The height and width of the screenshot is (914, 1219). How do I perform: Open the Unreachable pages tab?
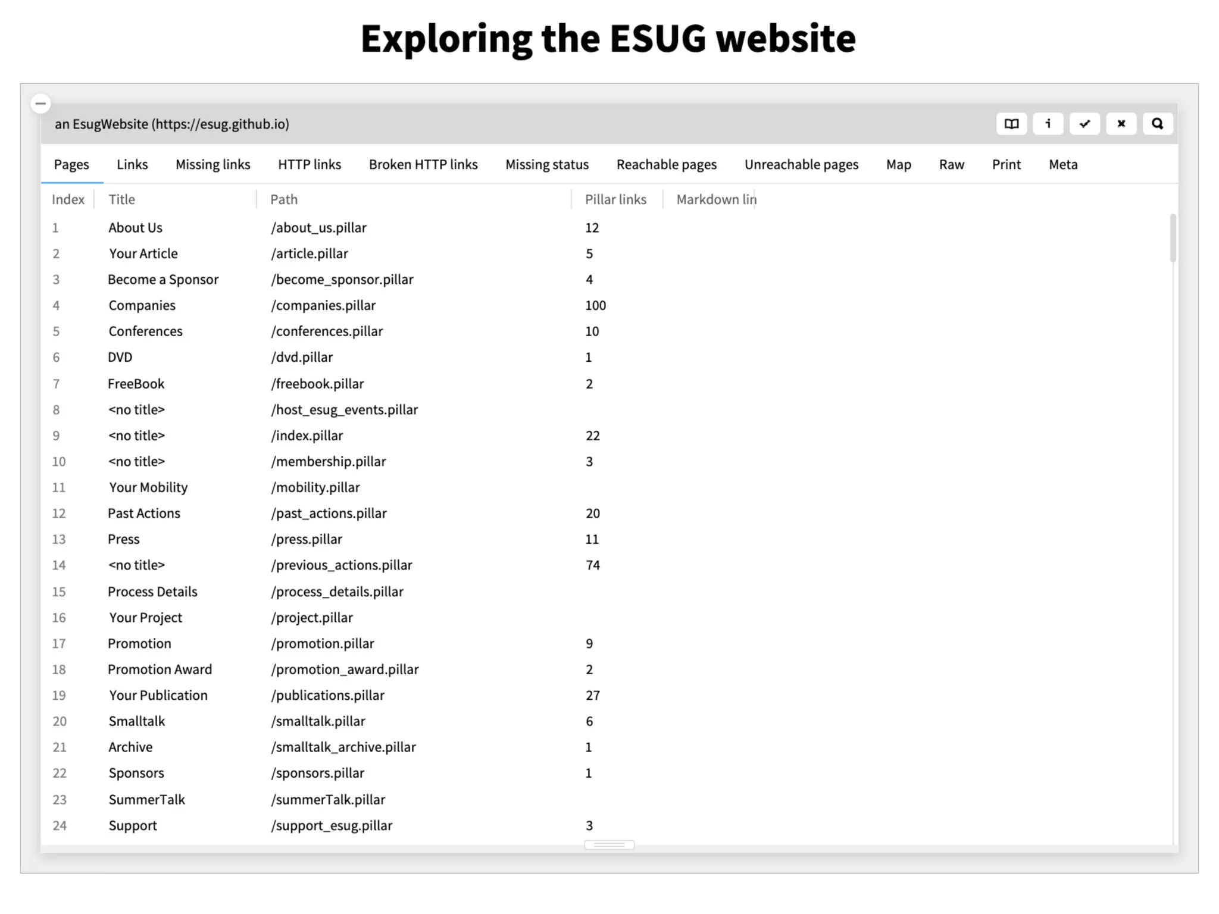801,164
